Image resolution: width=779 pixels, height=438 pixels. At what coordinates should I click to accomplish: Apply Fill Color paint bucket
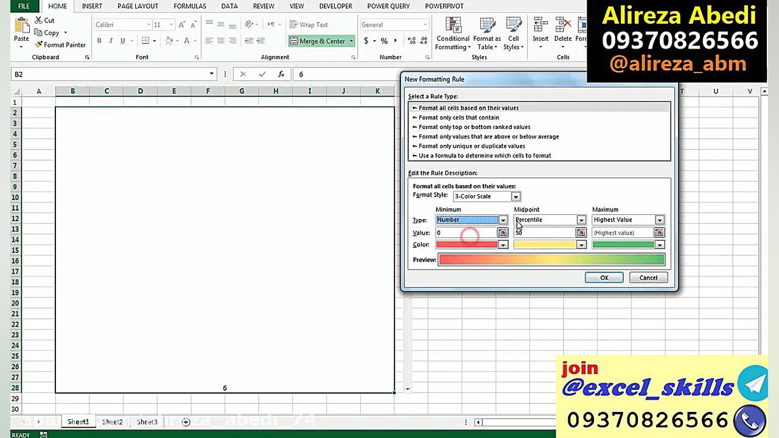(169, 41)
